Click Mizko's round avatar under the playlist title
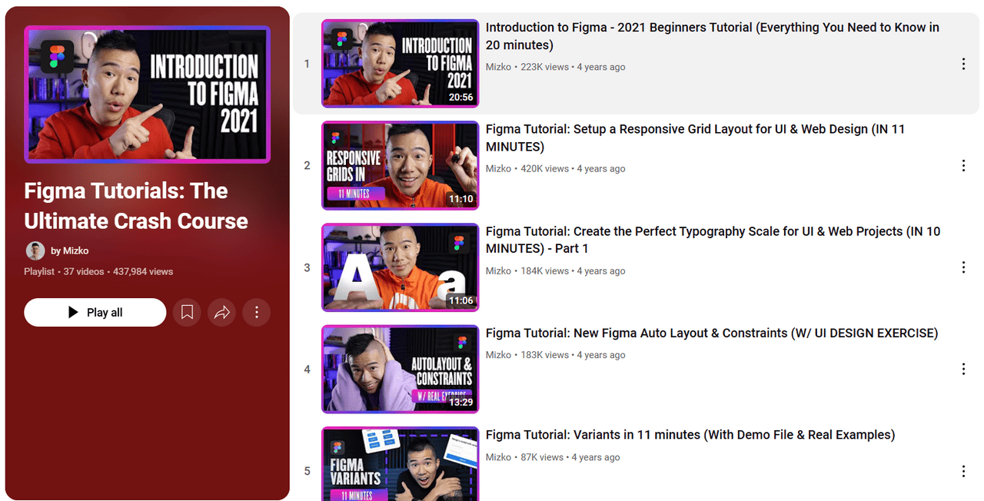Screen dimensions: 984x501 point(35,250)
